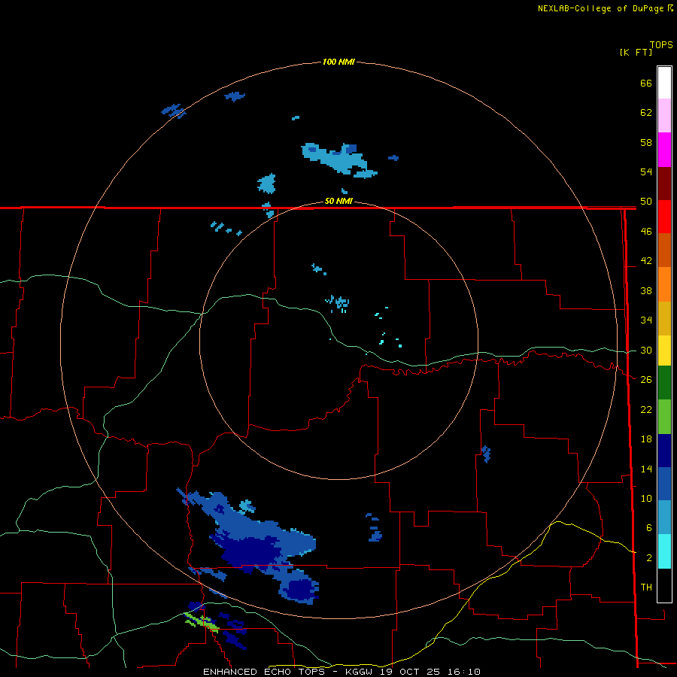
Task: Click the "TH" legend label
Action: click(646, 587)
